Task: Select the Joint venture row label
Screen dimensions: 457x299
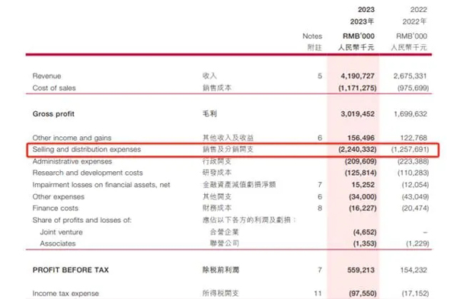Action: [x=61, y=232]
